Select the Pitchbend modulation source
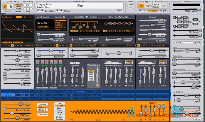The height and width of the screenshot is (122, 205). pyautogui.click(x=66, y=91)
